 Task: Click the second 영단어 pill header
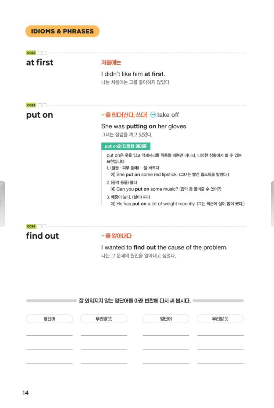click(166, 319)
